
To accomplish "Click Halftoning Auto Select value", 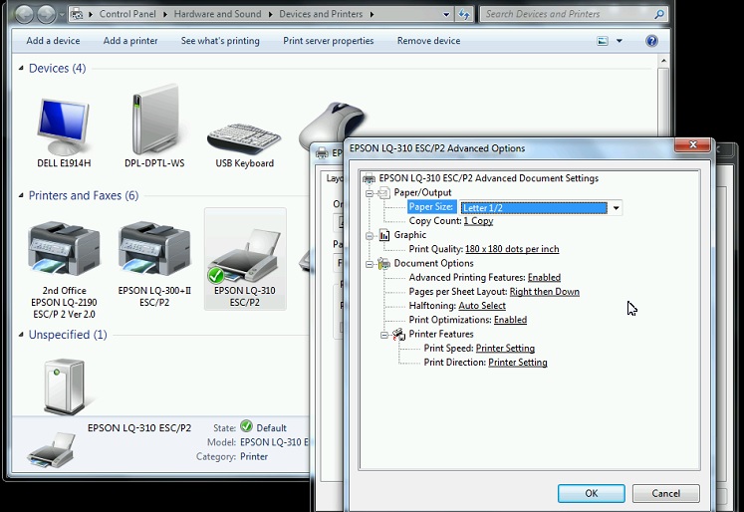I will (482, 306).
